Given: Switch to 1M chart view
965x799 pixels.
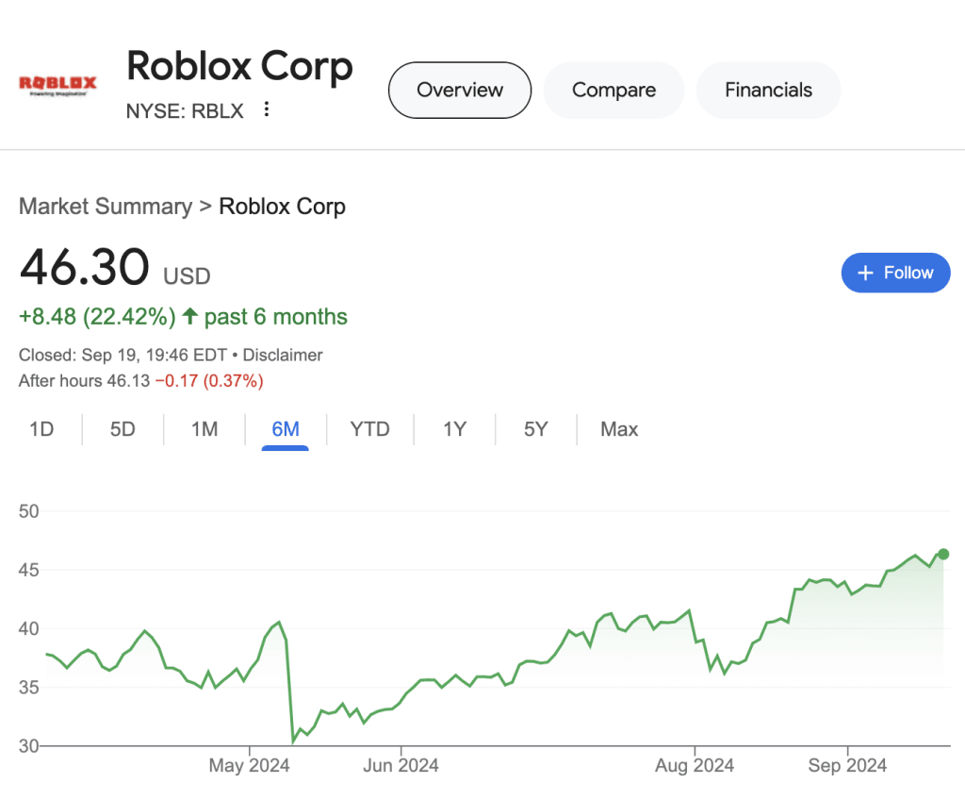Looking at the screenshot, I should (x=204, y=429).
